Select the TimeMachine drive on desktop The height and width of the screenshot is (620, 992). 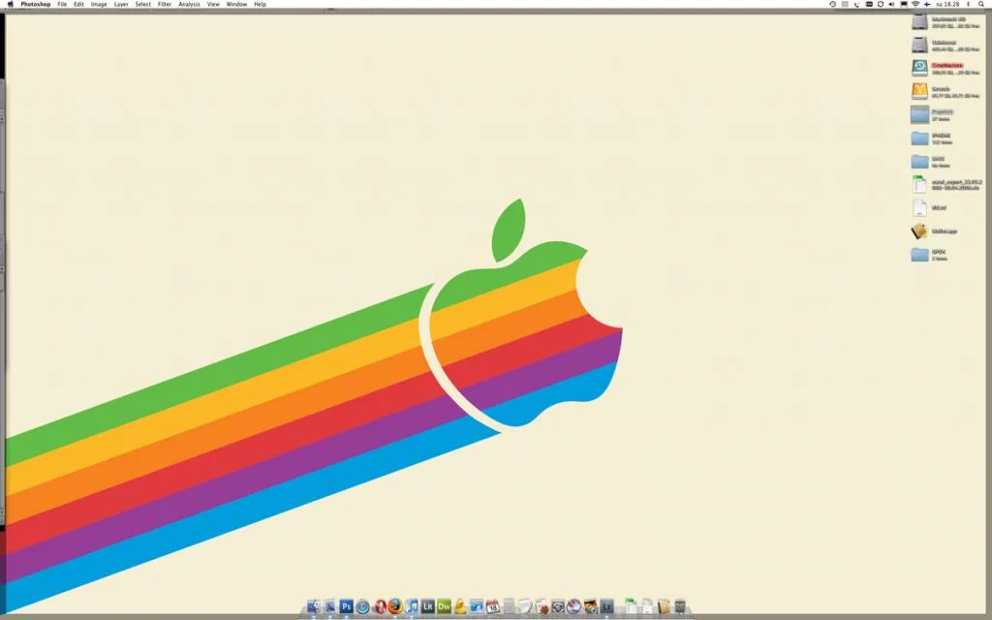pyautogui.click(x=919, y=68)
